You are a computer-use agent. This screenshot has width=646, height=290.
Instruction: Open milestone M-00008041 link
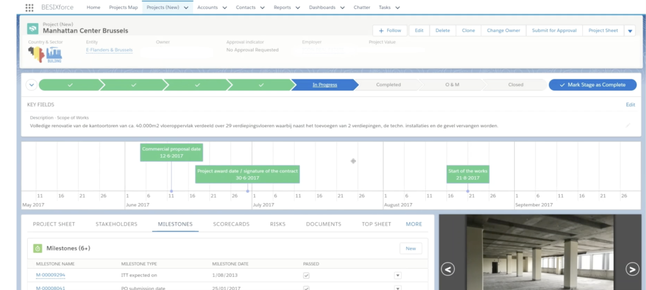[50, 288]
